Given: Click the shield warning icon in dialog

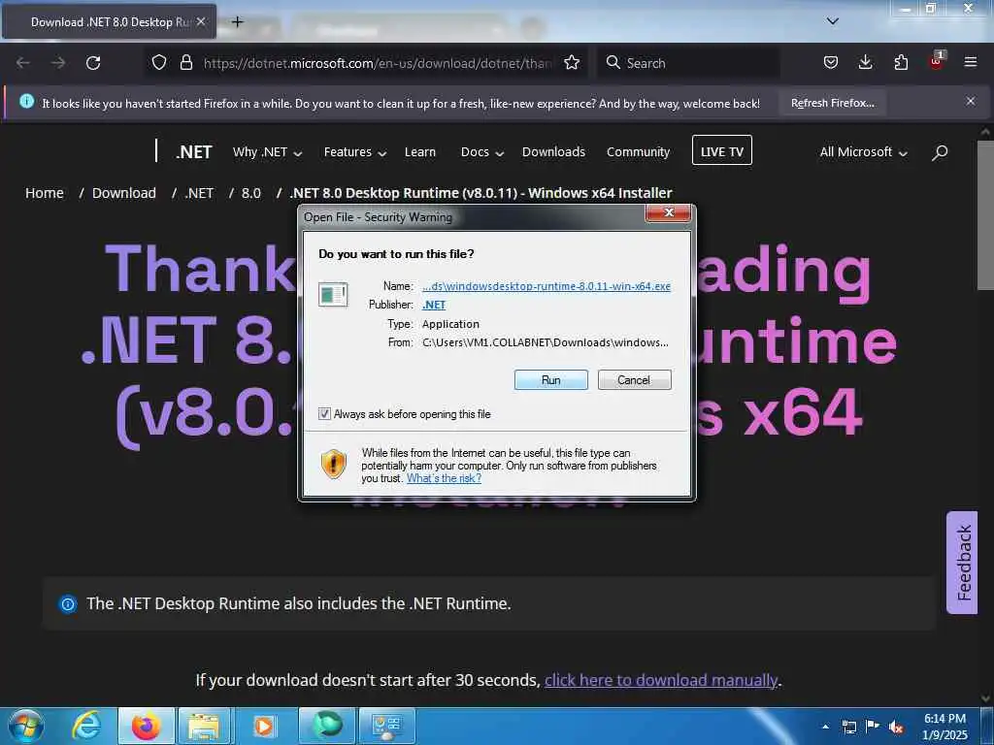Looking at the screenshot, I should tap(334, 464).
